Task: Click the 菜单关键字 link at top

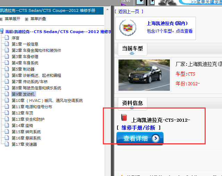Action: [206, 2]
